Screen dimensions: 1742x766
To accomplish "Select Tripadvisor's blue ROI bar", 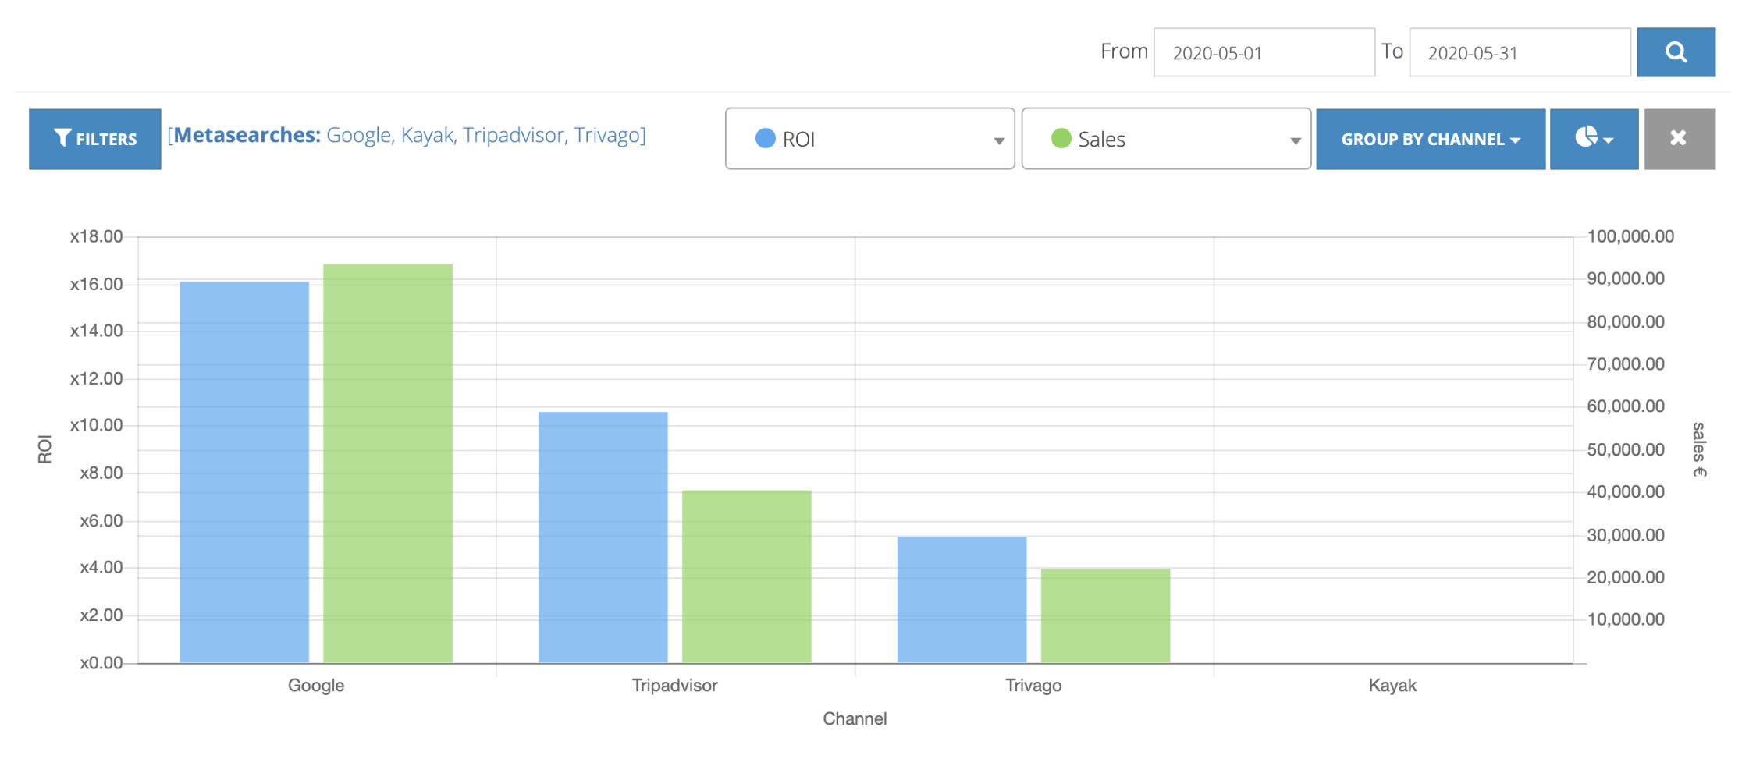I will (x=603, y=537).
